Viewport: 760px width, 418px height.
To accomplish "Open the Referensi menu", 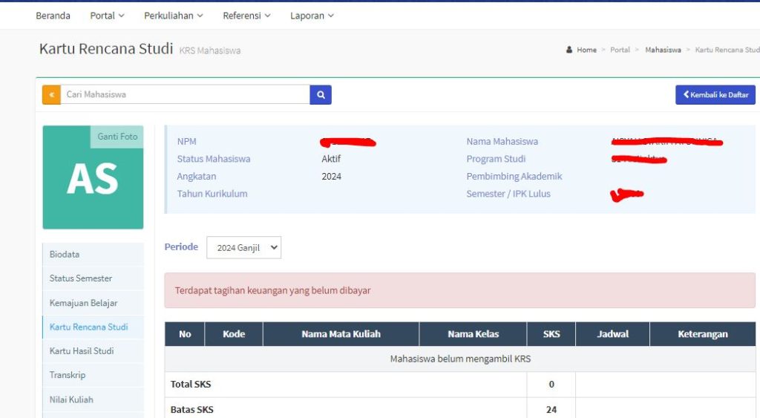I will (246, 16).
